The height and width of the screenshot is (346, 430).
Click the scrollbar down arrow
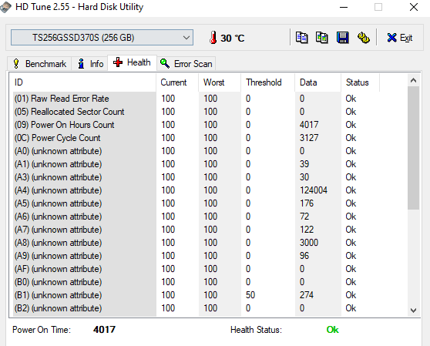click(413, 311)
